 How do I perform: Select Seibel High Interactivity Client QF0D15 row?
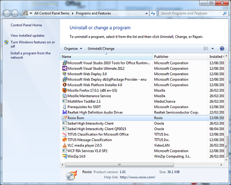142,129
